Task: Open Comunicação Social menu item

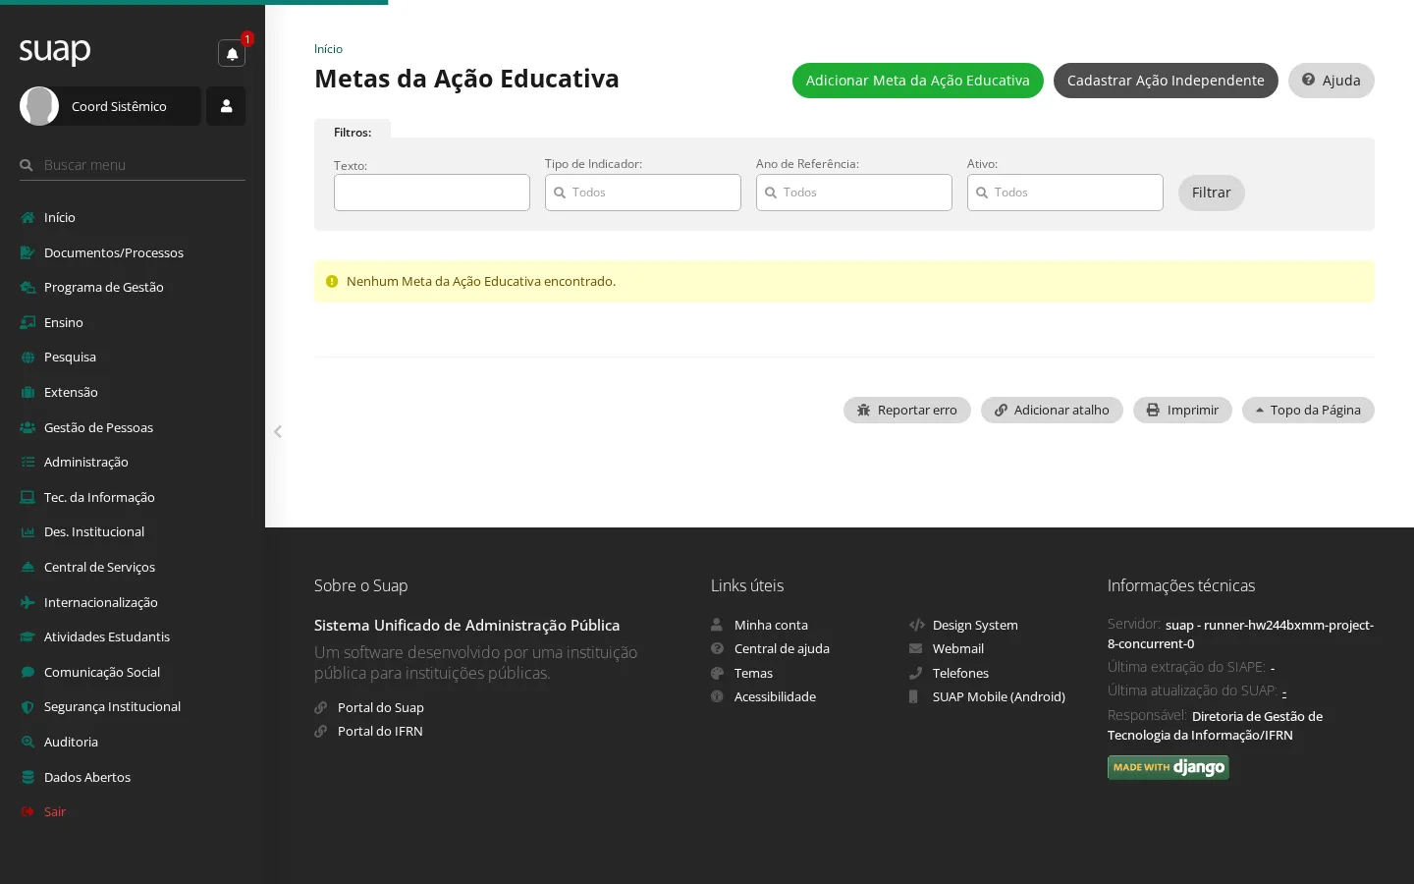Action: tap(133, 672)
